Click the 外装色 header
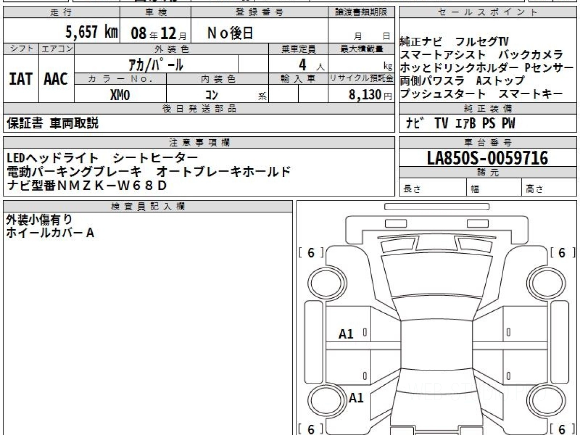This screenshot has height=435, width=580. tap(172, 49)
